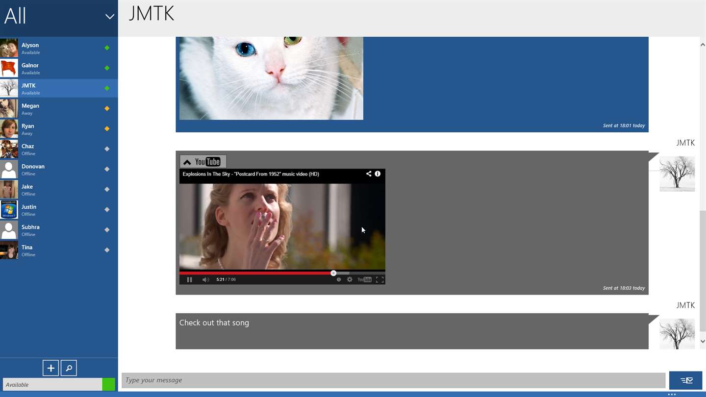Click the green status color indicator

pos(109,384)
